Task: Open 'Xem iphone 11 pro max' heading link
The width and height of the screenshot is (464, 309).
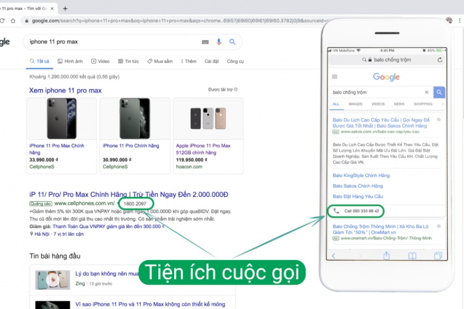Action: click(x=65, y=91)
